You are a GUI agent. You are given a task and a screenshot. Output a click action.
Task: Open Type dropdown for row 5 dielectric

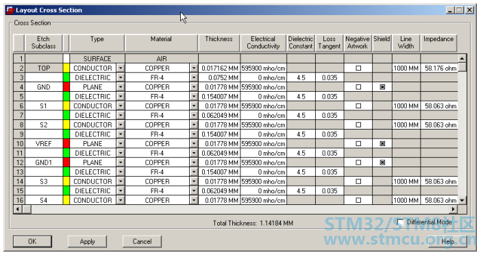(x=121, y=97)
